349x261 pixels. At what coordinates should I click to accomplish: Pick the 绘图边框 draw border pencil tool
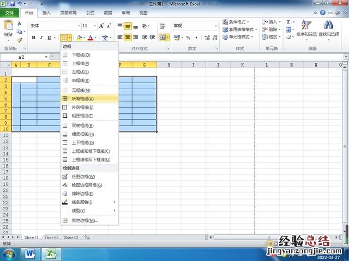point(65,177)
